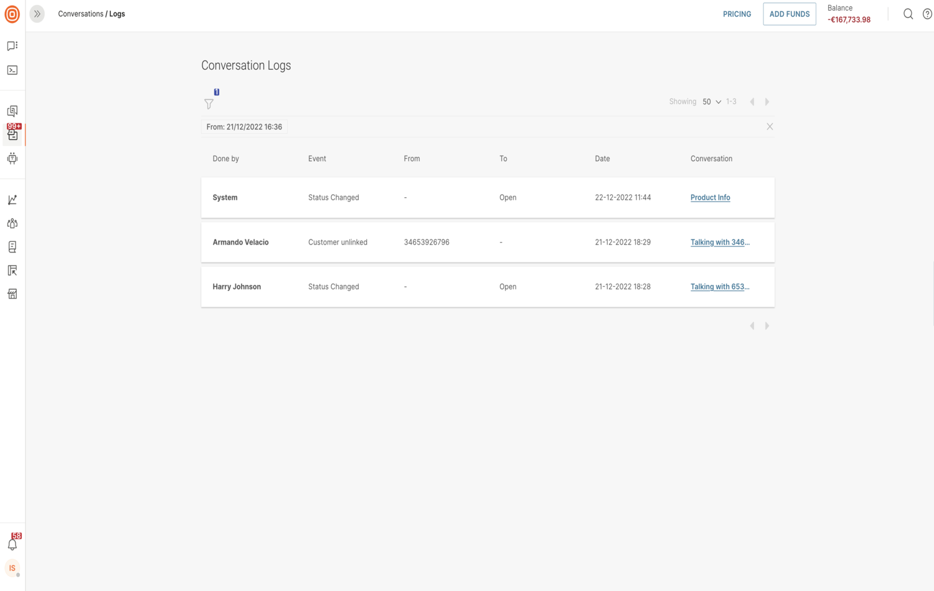
Task: Click the Add Funds button
Action: (x=789, y=14)
